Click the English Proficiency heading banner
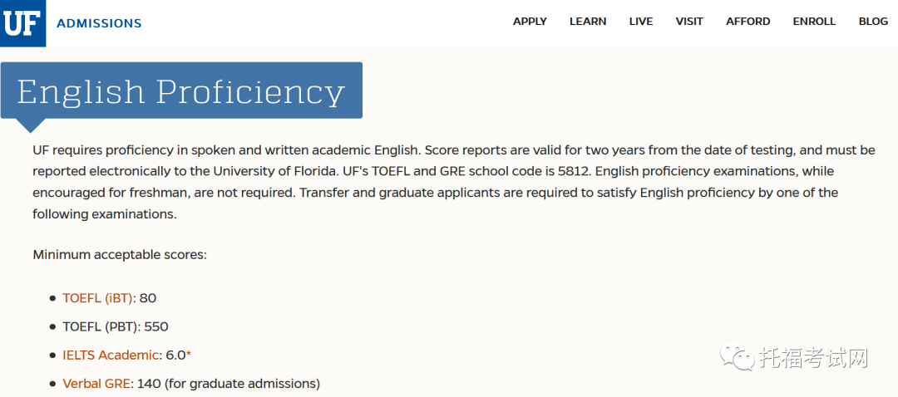Viewport: 898px width, 397px height. [181, 91]
